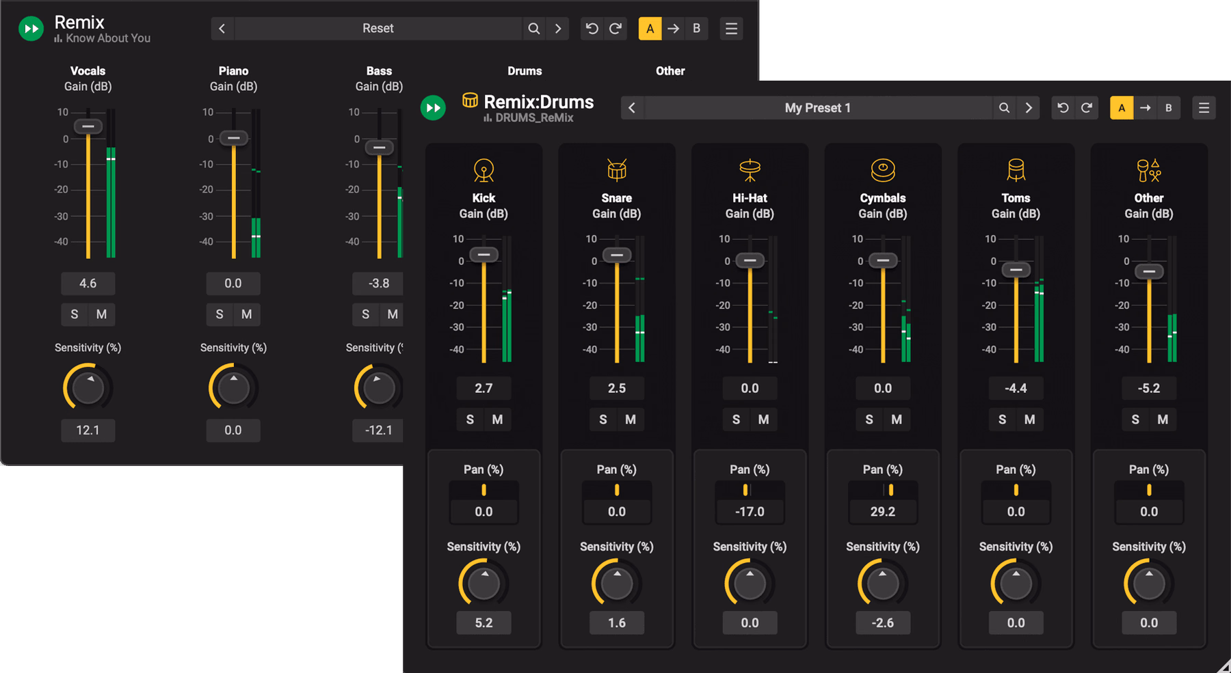Click the Other gain value -5.2
1231x673 pixels.
tap(1149, 388)
